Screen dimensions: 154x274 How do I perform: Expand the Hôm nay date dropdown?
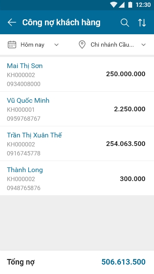click(33, 45)
